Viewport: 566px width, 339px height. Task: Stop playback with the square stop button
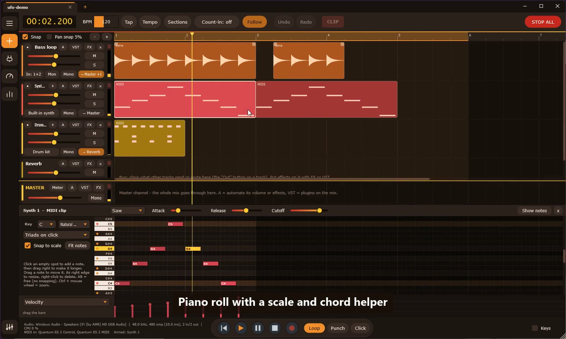click(x=275, y=328)
